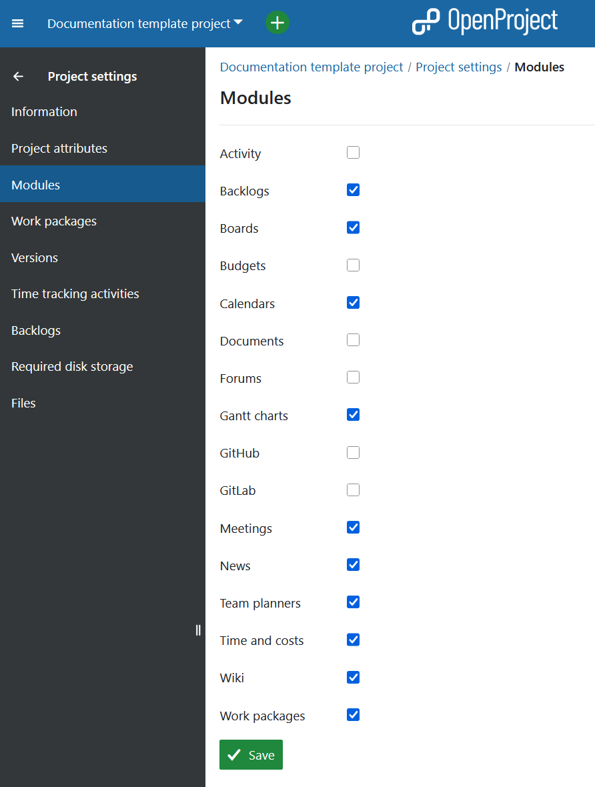
Task: Click the green plus create button
Action: (277, 23)
